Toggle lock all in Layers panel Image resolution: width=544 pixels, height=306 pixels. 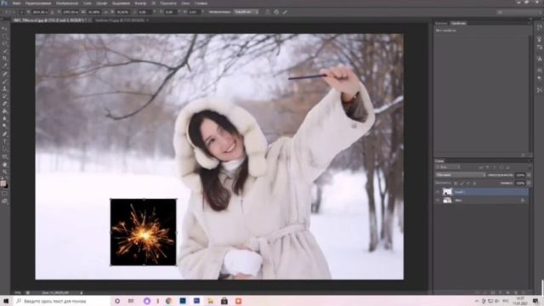click(x=474, y=184)
